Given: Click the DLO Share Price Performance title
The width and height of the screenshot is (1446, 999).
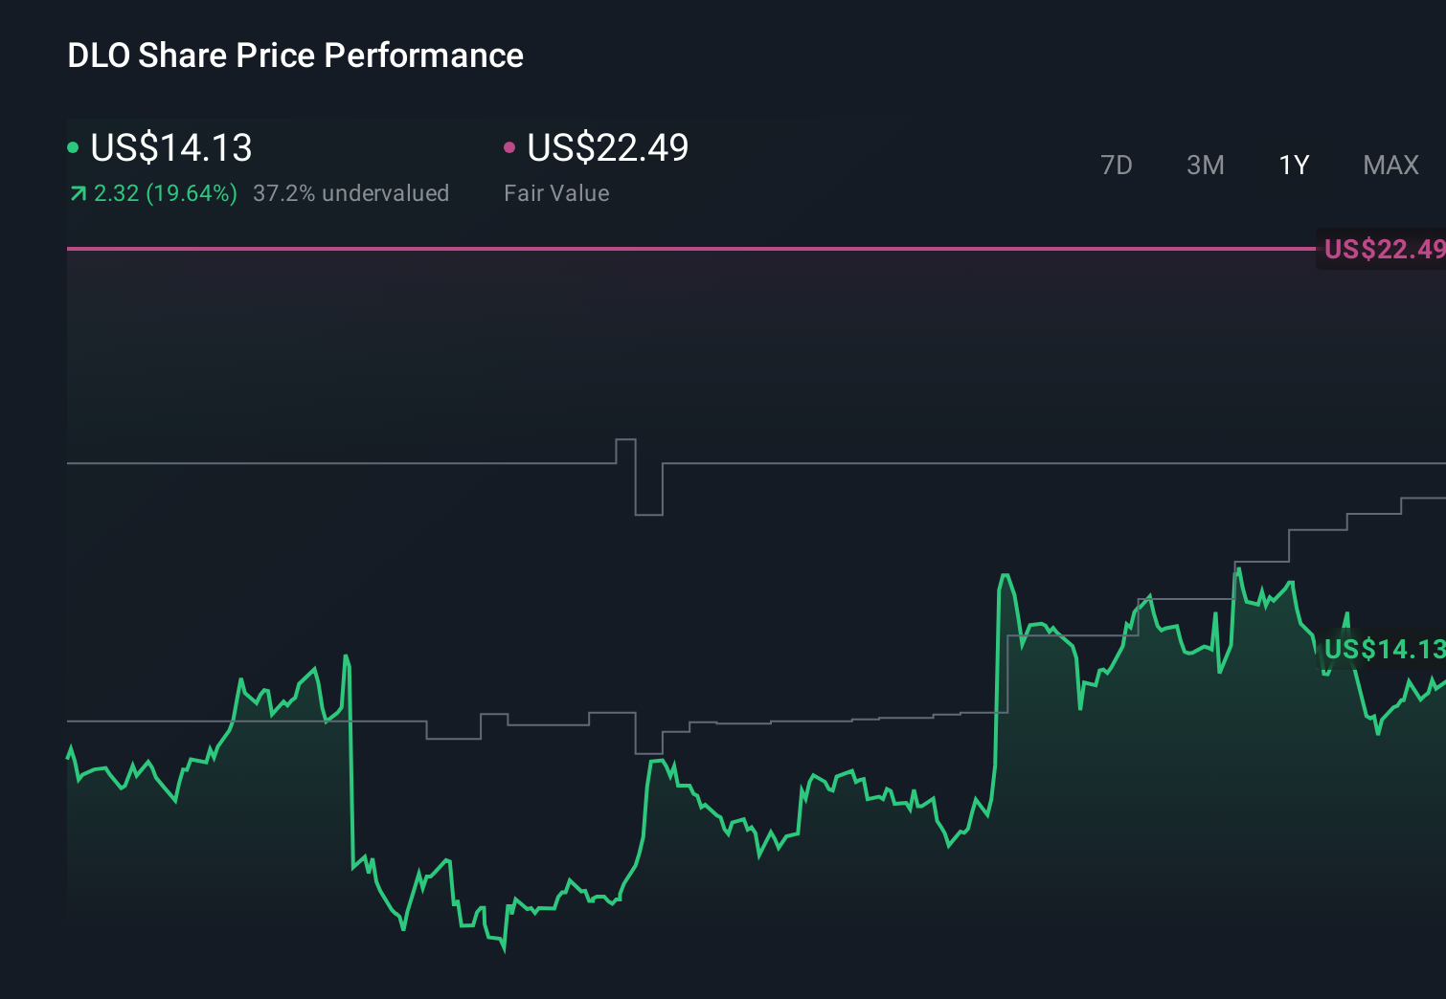Looking at the screenshot, I should point(295,55).
